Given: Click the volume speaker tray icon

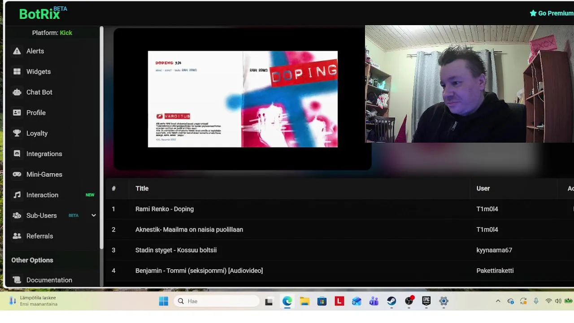Looking at the screenshot, I should coord(558,301).
